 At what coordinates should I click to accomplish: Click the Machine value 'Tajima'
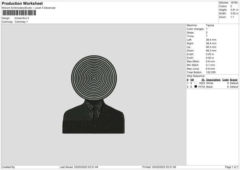pyautogui.click(x=210, y=25)
